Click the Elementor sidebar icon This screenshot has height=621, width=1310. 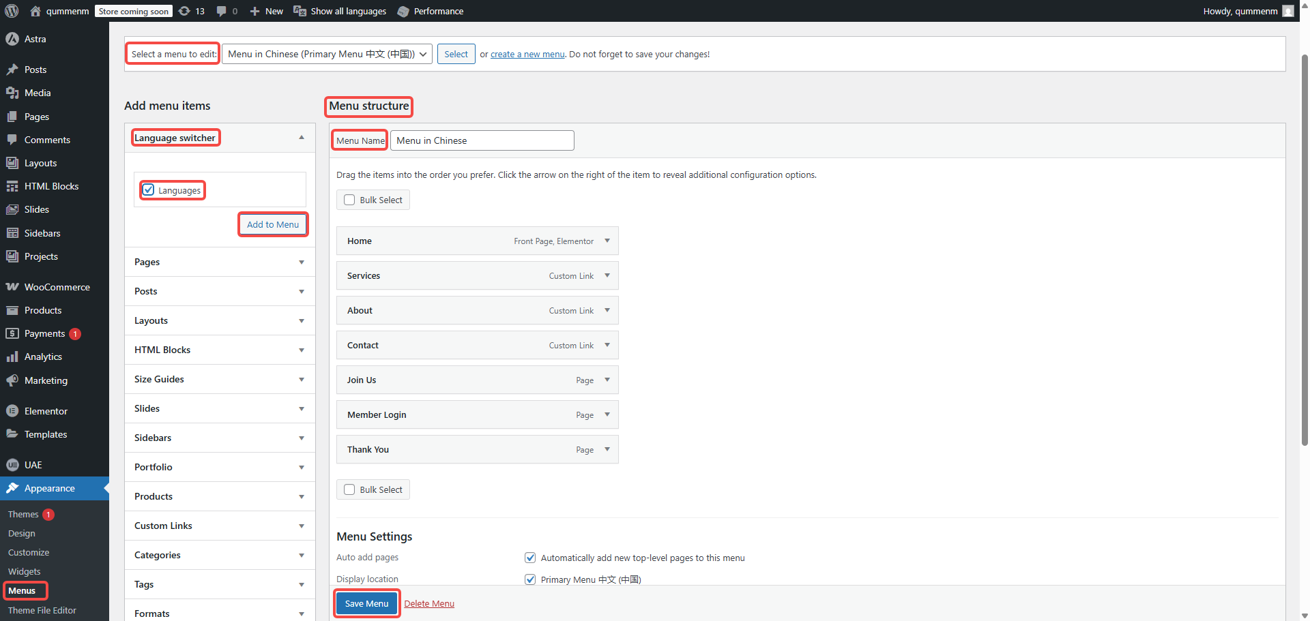coord(14,411)
